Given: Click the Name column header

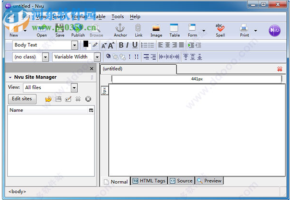Looking at the screenshot, I should (48, 110).
